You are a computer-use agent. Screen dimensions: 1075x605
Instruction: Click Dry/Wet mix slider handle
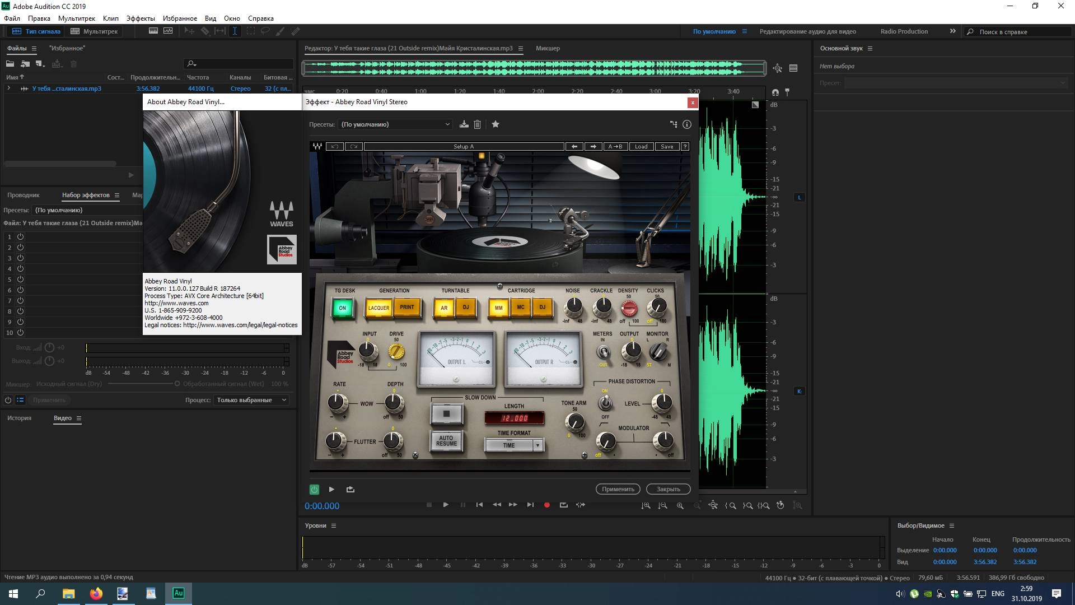pos(177,384)
